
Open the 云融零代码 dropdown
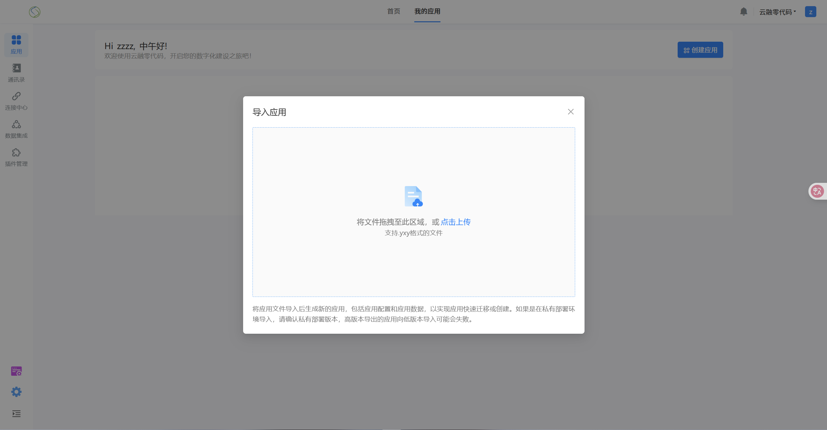(777, 12)
